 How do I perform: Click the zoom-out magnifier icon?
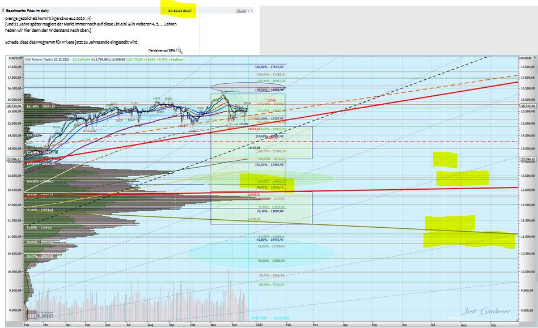coord(179,50)
